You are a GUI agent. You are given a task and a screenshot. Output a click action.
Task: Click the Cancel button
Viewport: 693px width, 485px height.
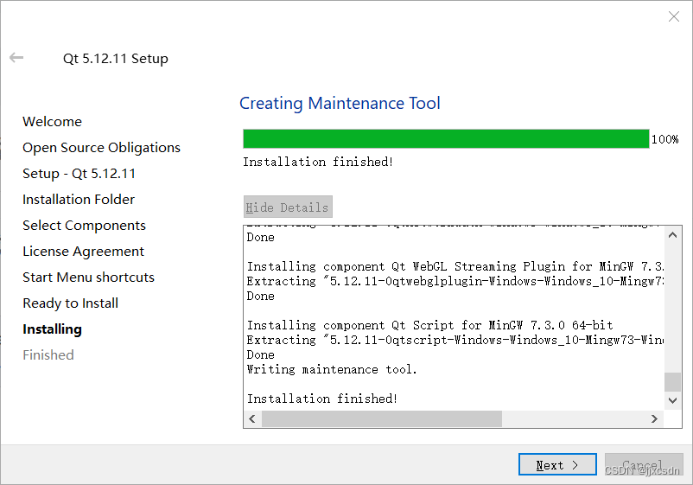644,464
